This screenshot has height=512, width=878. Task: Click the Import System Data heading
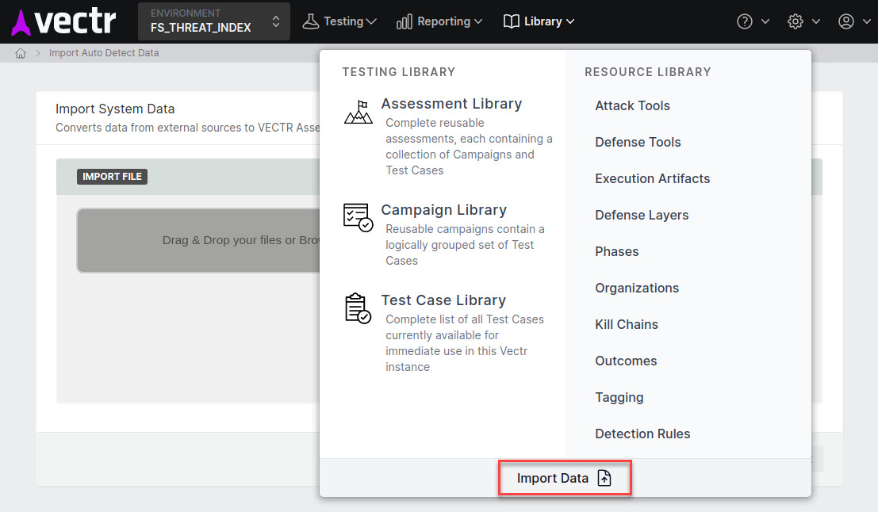pyautogui.click(x=115, y=109)
